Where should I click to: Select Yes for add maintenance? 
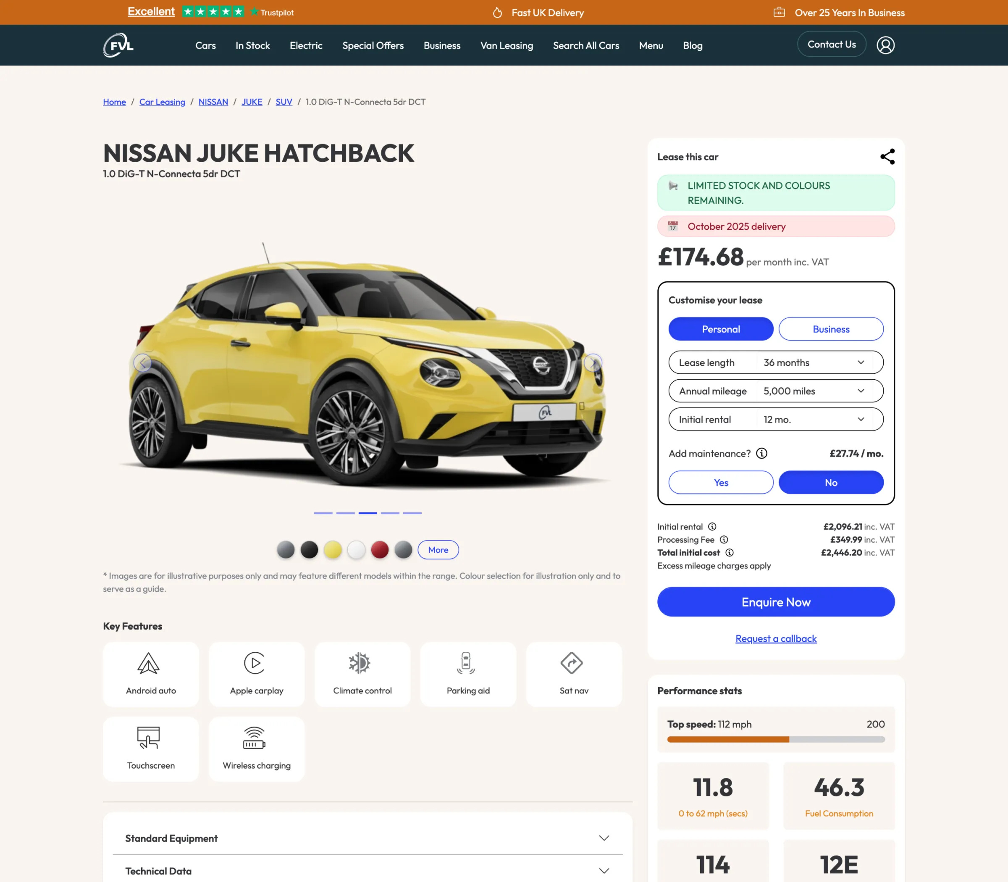[721, 482]
